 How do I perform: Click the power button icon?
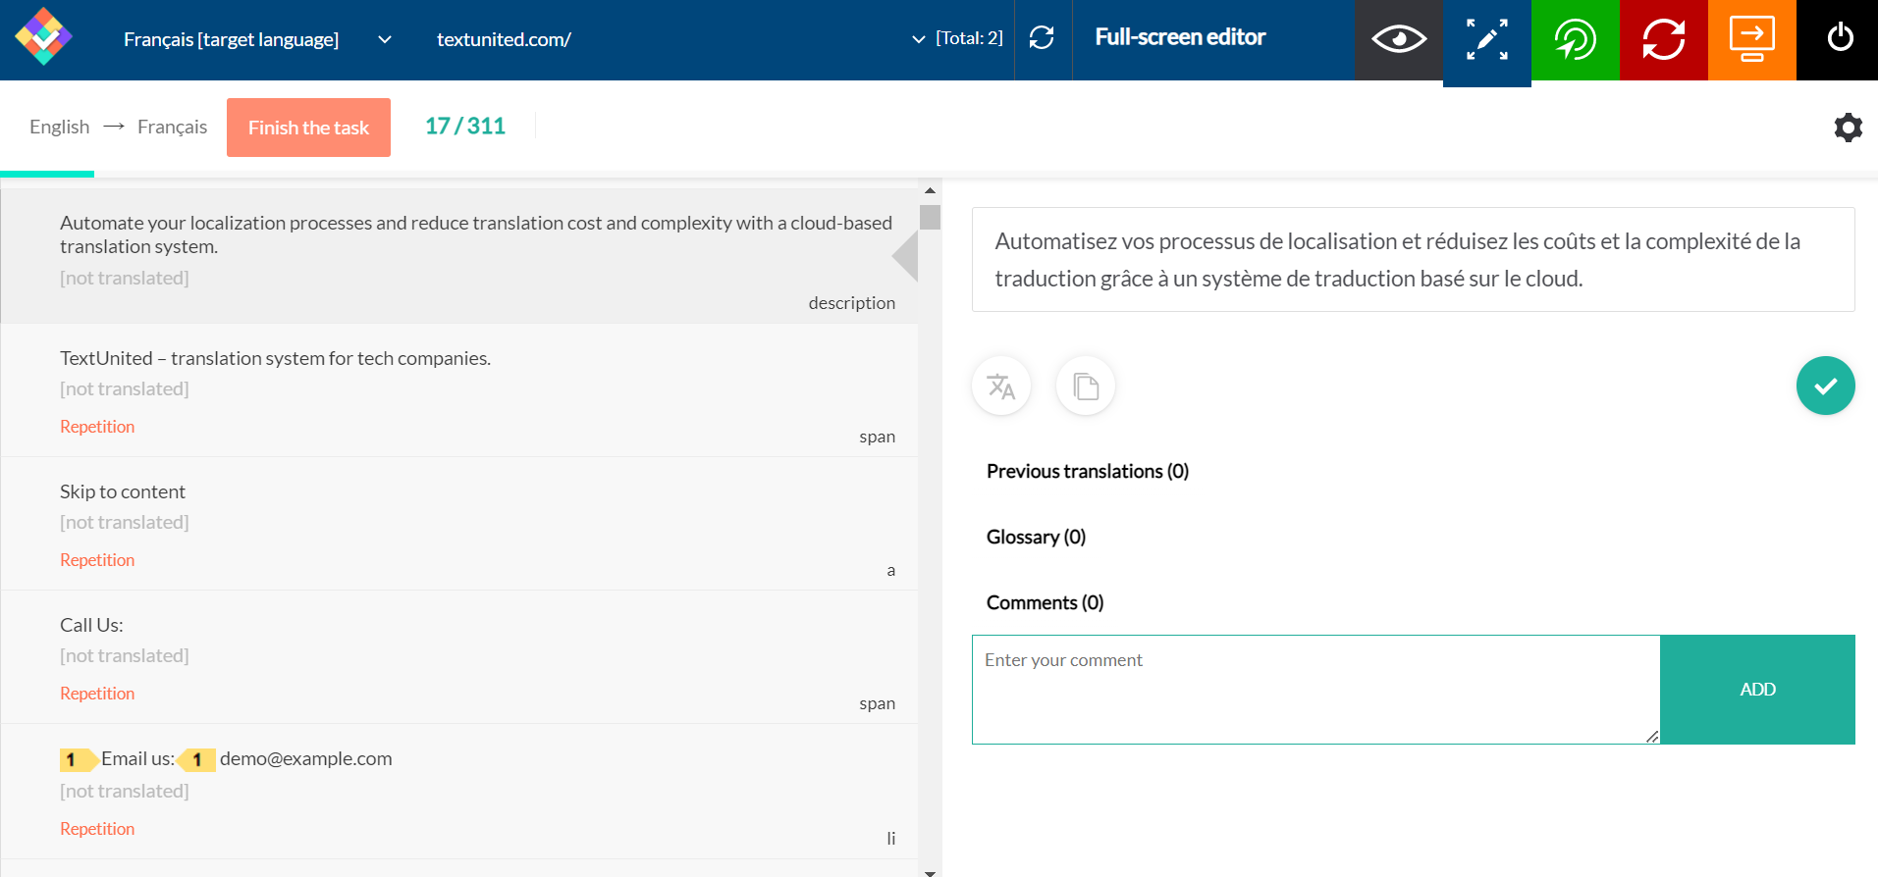1840,39
